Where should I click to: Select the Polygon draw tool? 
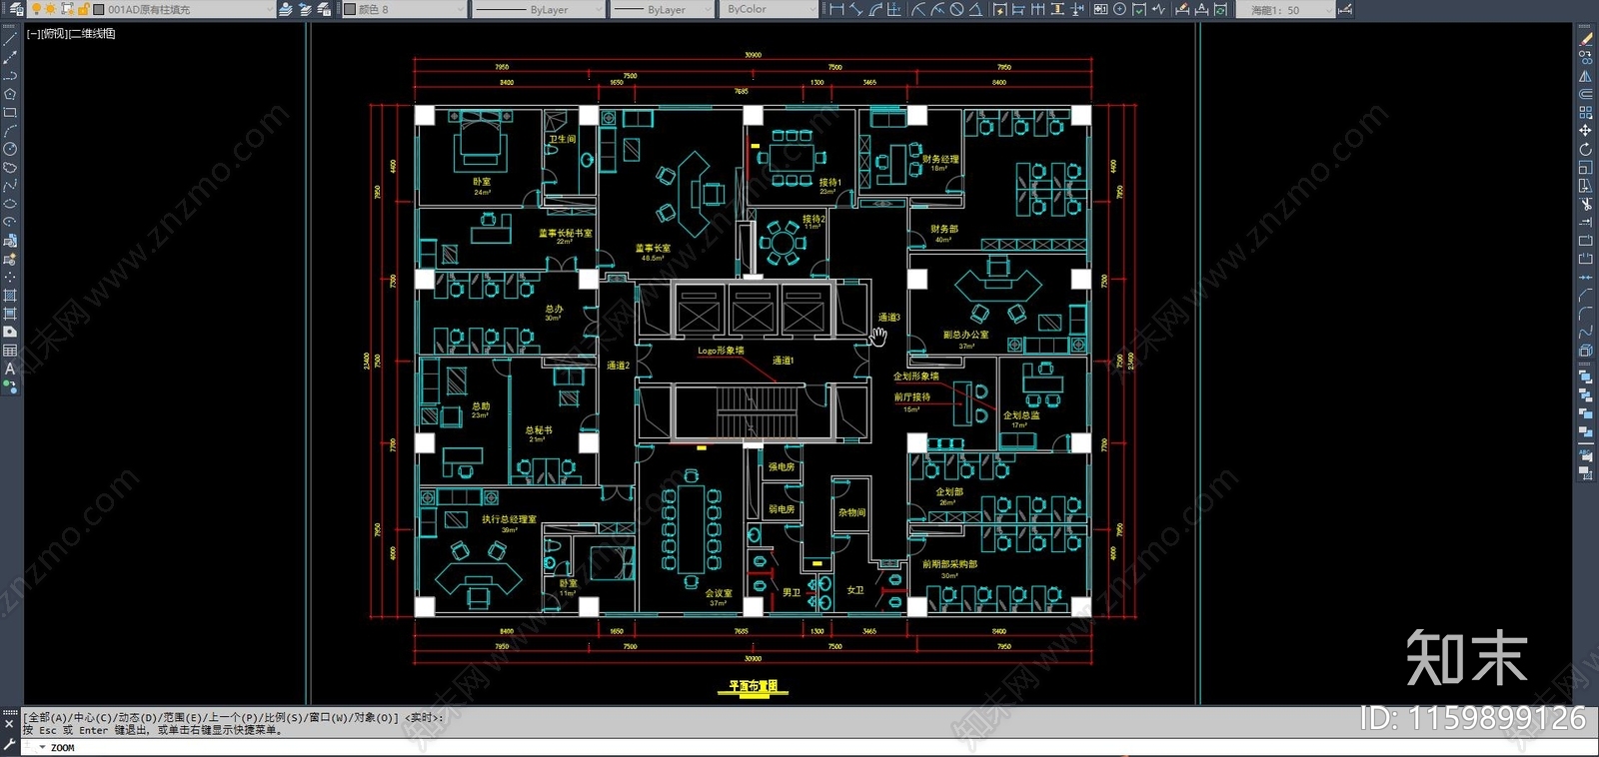10,94
